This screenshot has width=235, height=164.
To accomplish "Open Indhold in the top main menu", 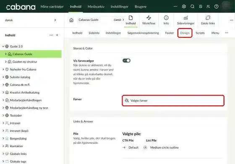I will point(76,7).
